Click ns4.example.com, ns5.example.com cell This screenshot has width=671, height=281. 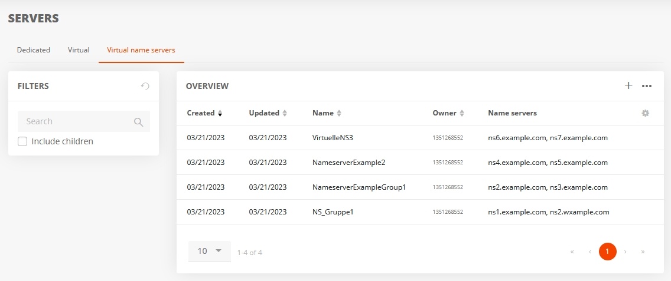[x=548, y=163]
